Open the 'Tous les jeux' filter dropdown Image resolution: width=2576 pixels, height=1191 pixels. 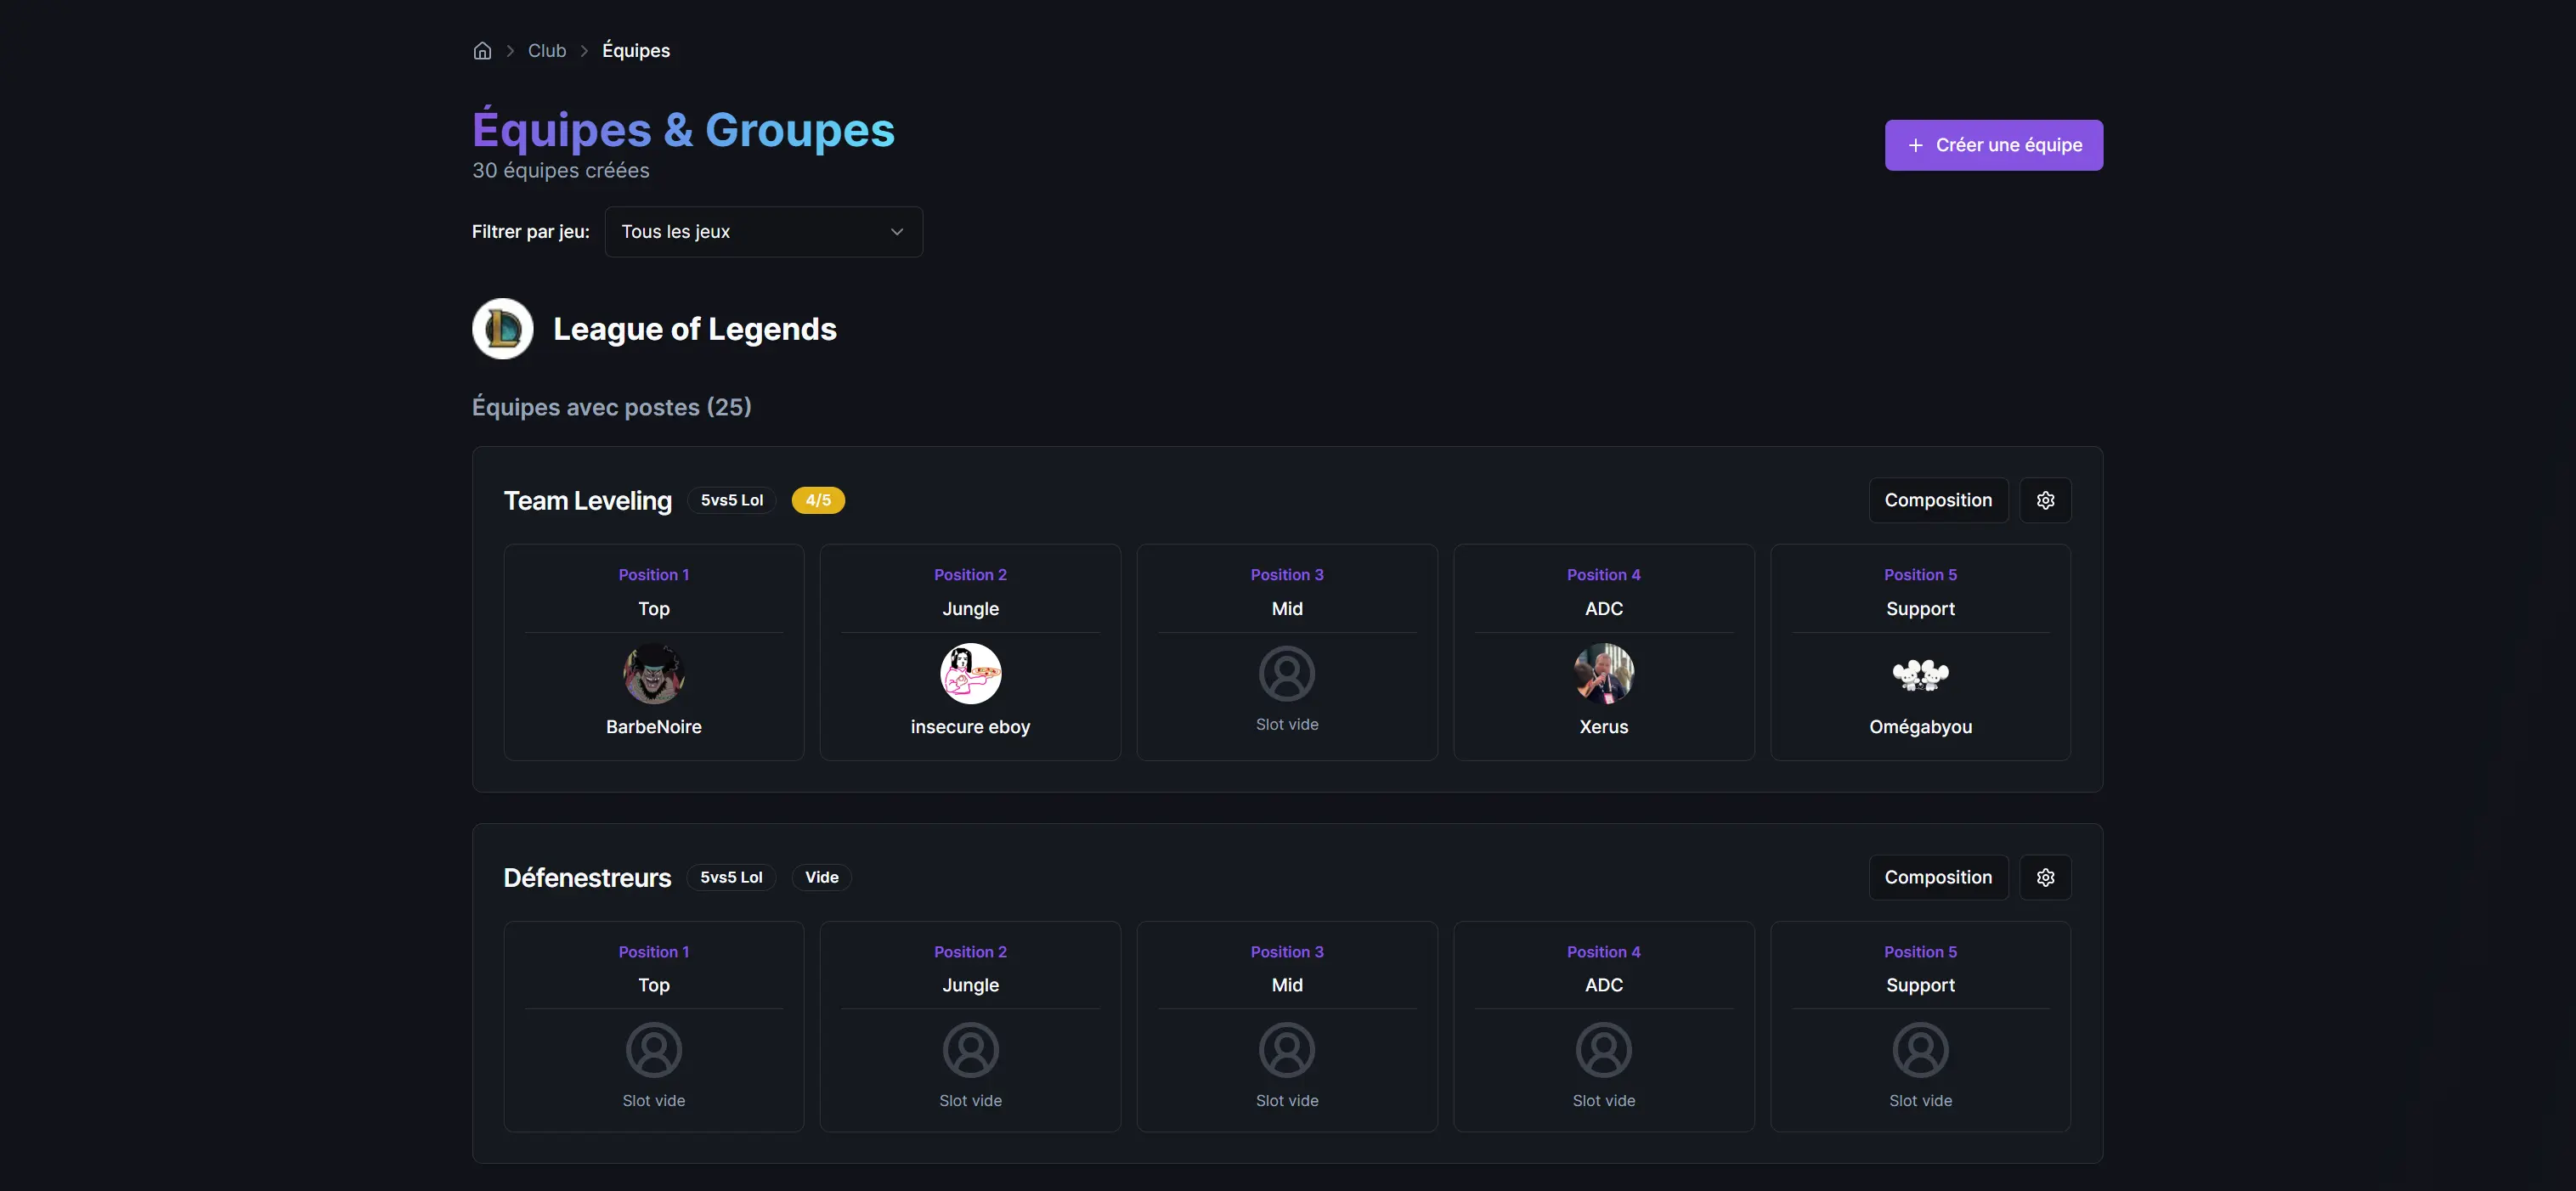[763, 231]
